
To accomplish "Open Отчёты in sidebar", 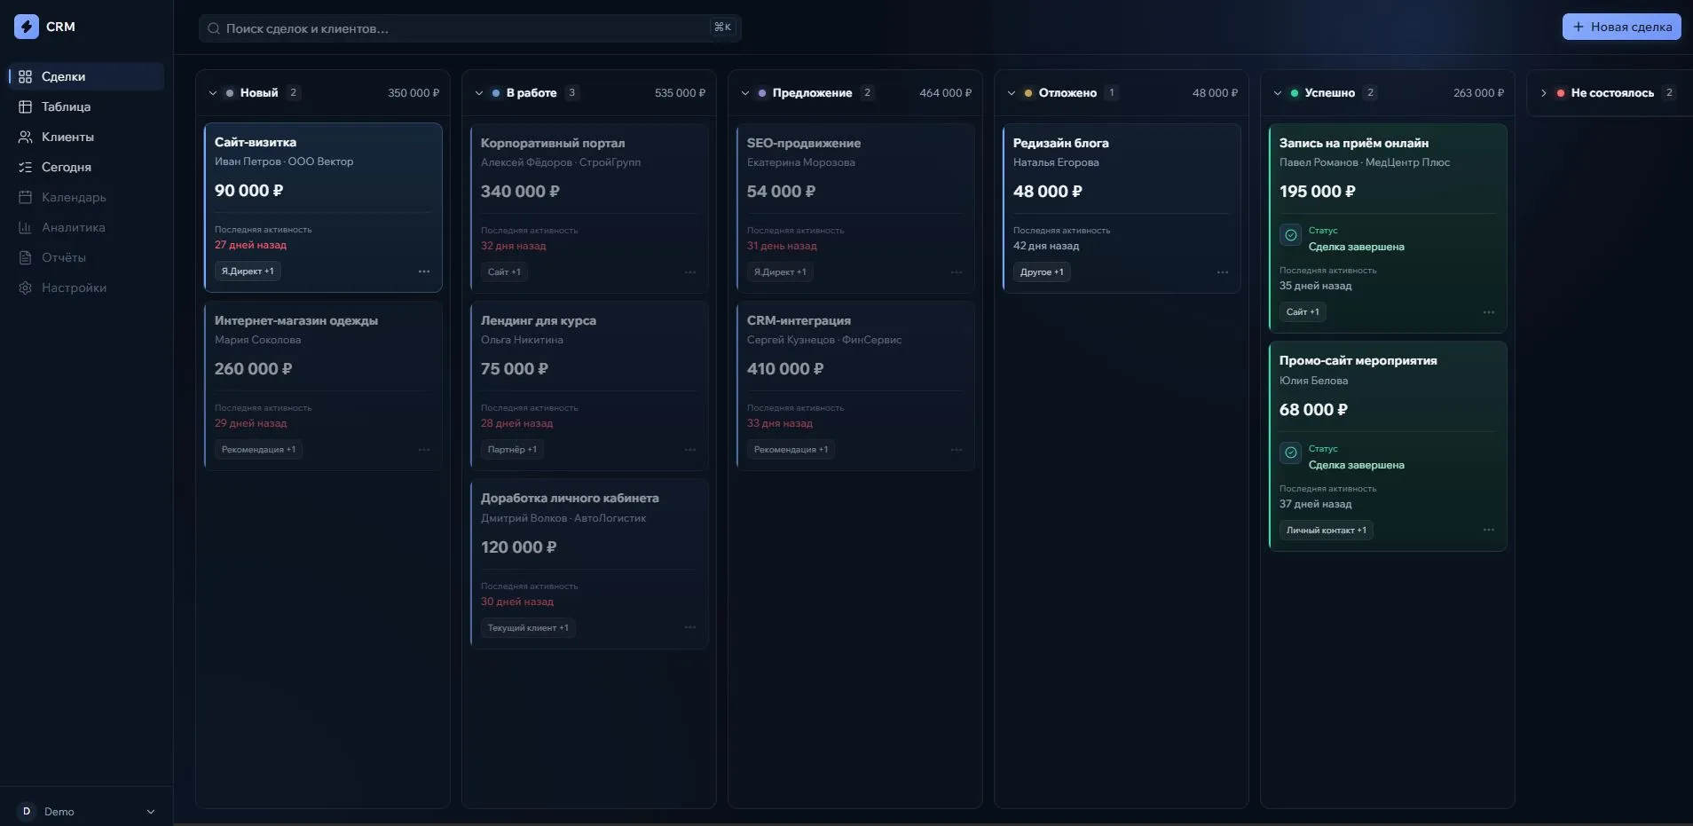I will point(86,257).
